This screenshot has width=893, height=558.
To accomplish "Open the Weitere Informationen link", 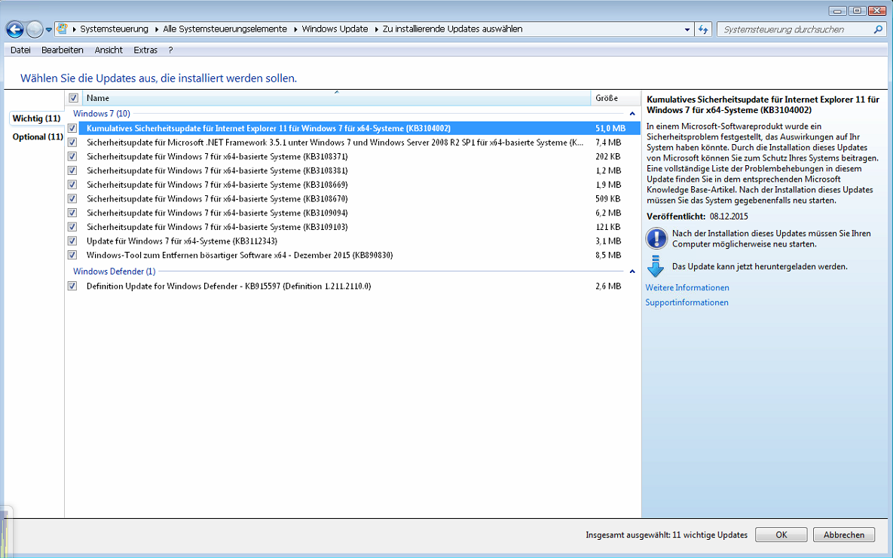I will pyautogui.click(x=687, y=288).
